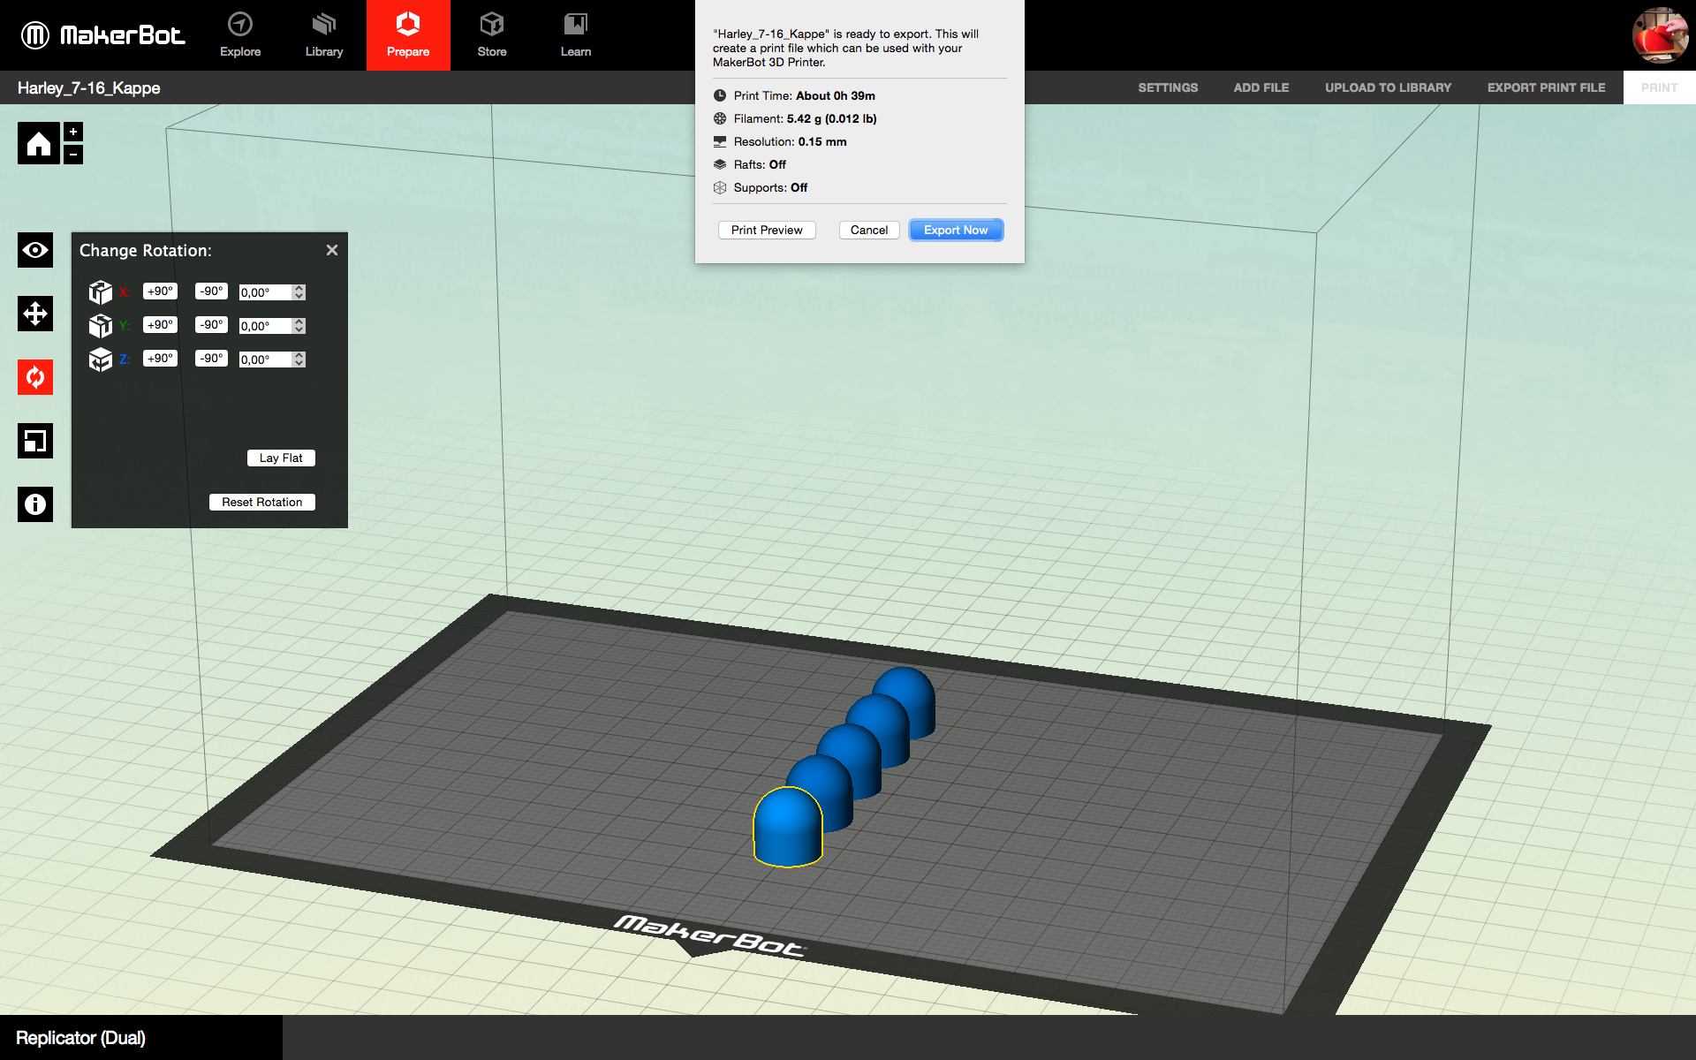This screenshot has height=1060, width=1696.
Task: Open the Store section
Action: pos(492,35)
